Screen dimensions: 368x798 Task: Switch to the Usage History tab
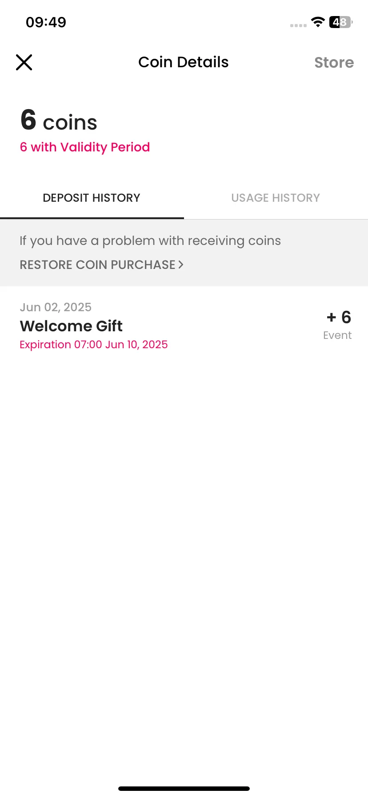pos(276,198)
